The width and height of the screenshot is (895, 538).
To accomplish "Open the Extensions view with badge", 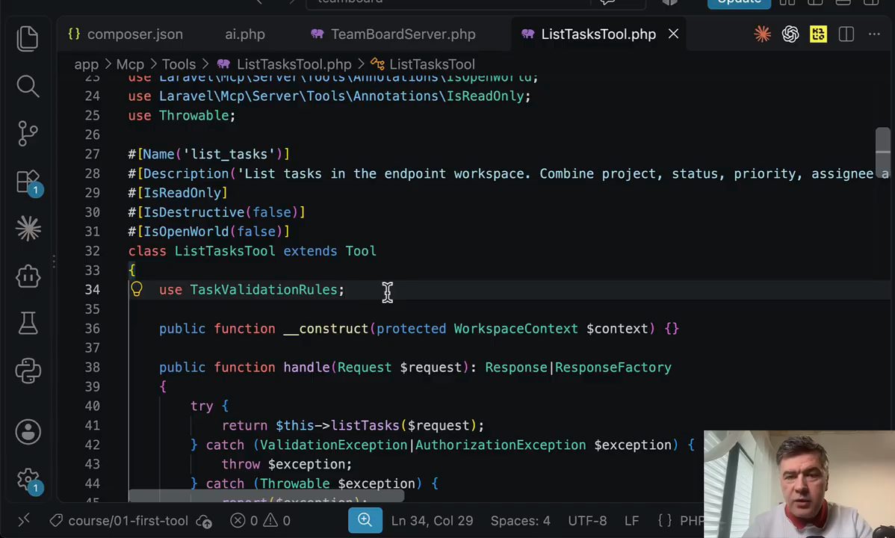I will tap(28, 183).
